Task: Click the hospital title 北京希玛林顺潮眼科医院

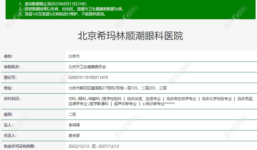Action: point(130,36)
